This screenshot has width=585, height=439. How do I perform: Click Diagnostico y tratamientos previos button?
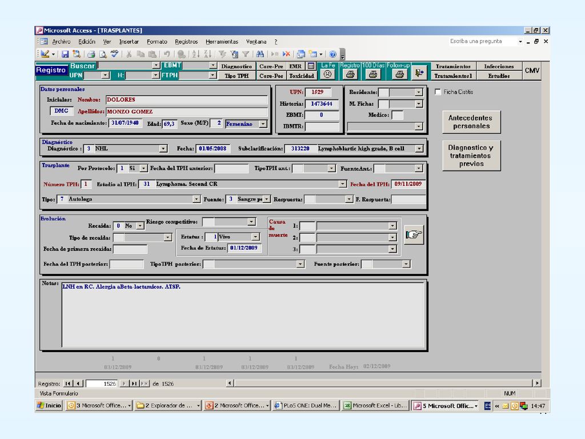(x=471, y=155)
